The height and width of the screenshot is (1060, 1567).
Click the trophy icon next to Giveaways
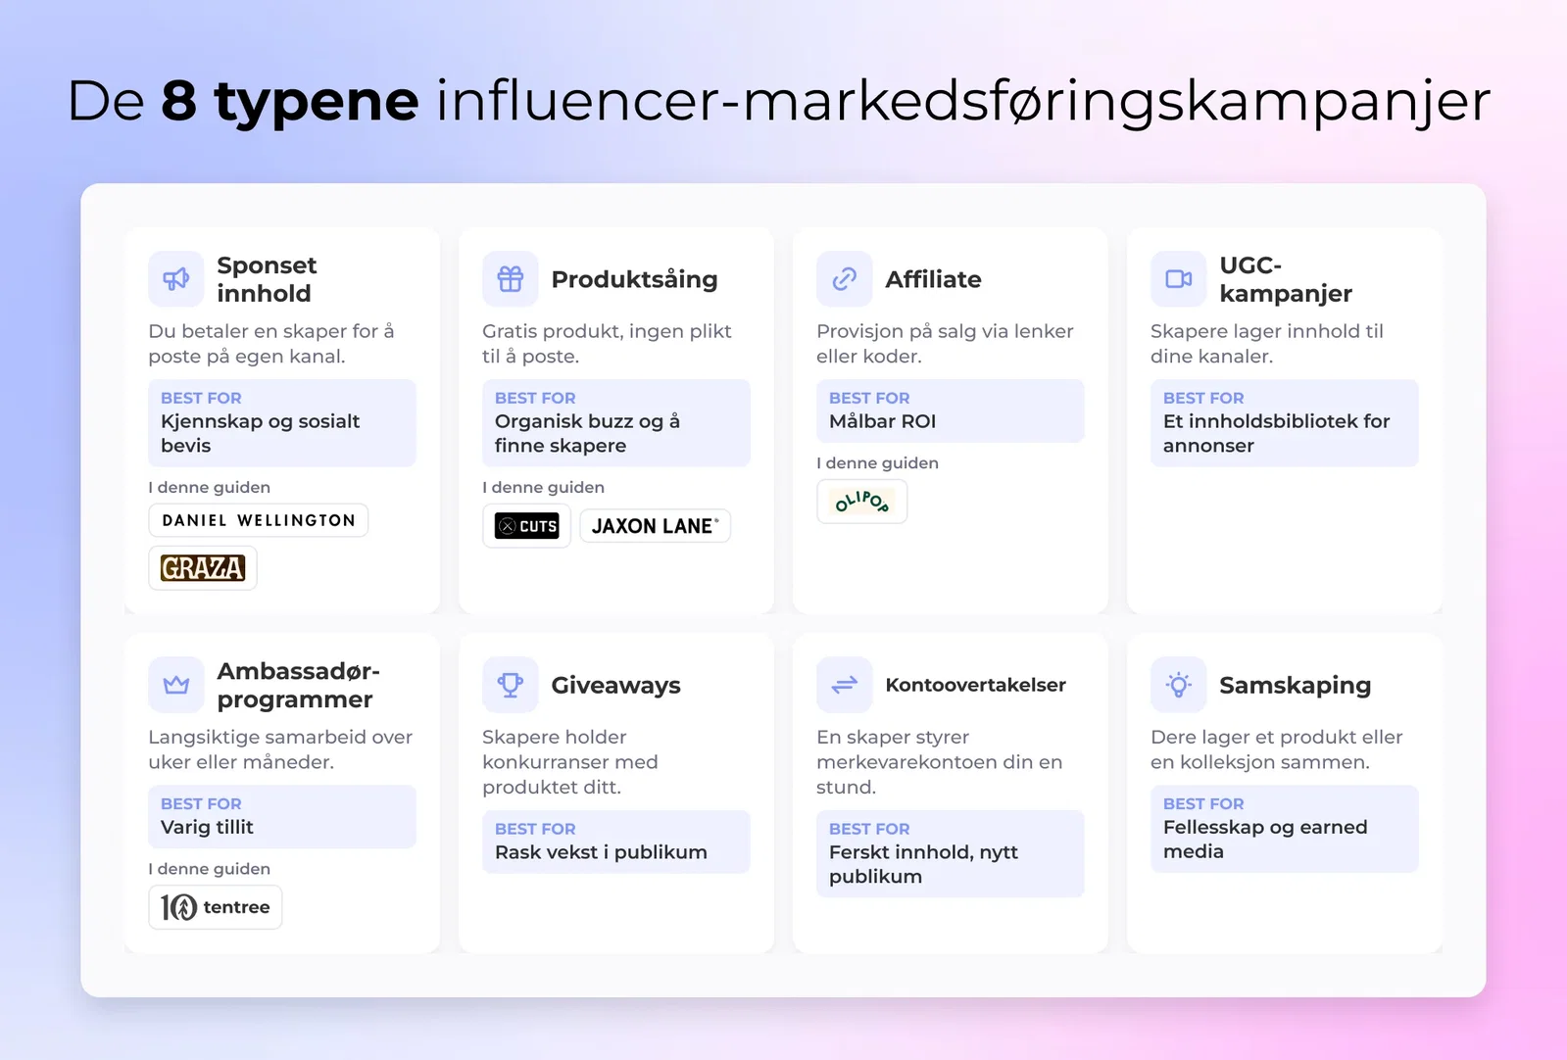[511, 685]
